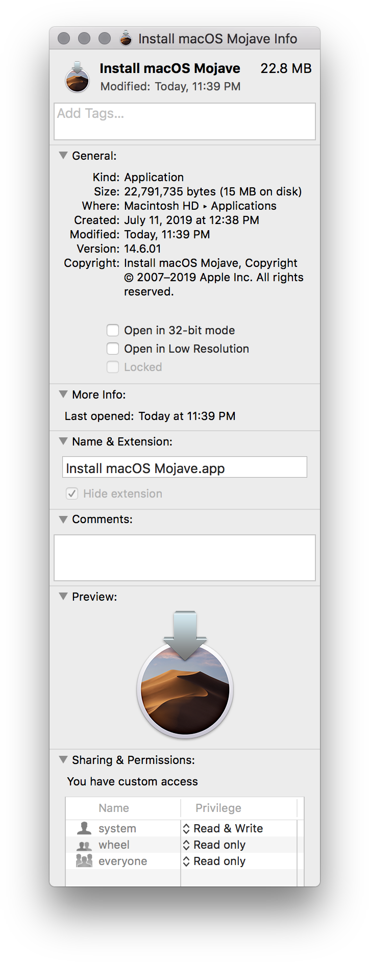Toggle the Hide extension checkbox
The height and width of the screenshot is (962, 369).
pos(72,494)
